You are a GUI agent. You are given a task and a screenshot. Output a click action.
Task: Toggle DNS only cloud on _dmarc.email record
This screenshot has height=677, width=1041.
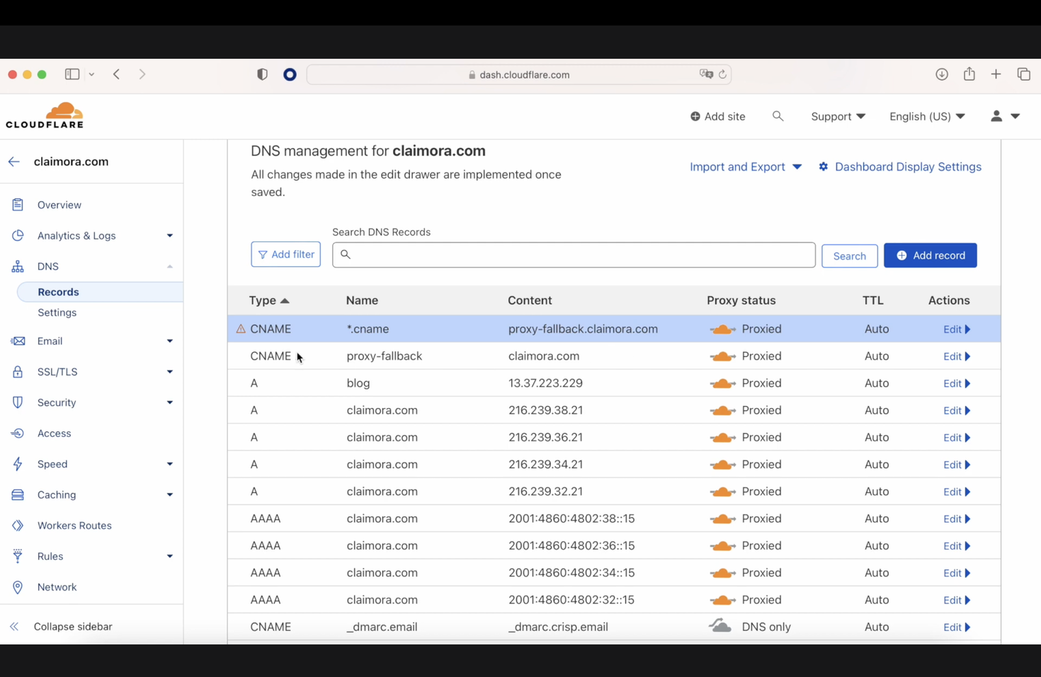coord(720,626)
